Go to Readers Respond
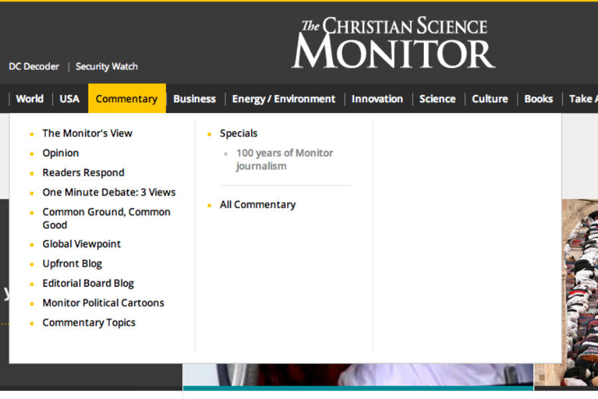This screenshot has width=598, height=399. click(x=83, y=172)
